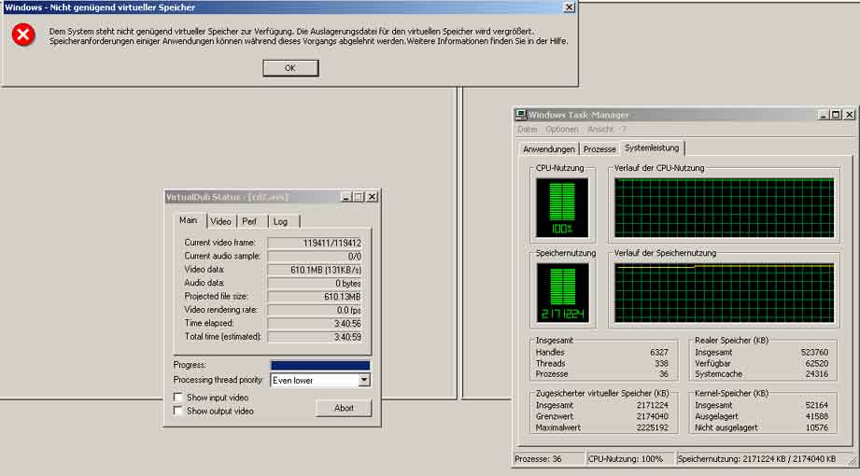
Task: Click the Systemcache value 24316
Action: pyautogui.click(x=817, y=374)
